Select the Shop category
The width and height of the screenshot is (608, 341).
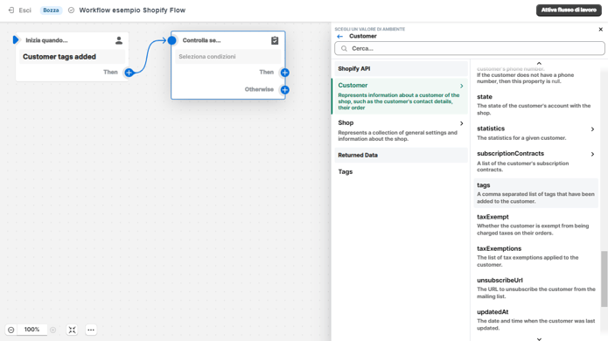pyautogui.click(x=401, y=130)
